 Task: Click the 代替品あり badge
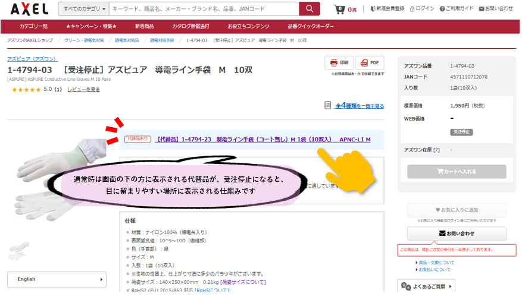[x=138, y=139]
